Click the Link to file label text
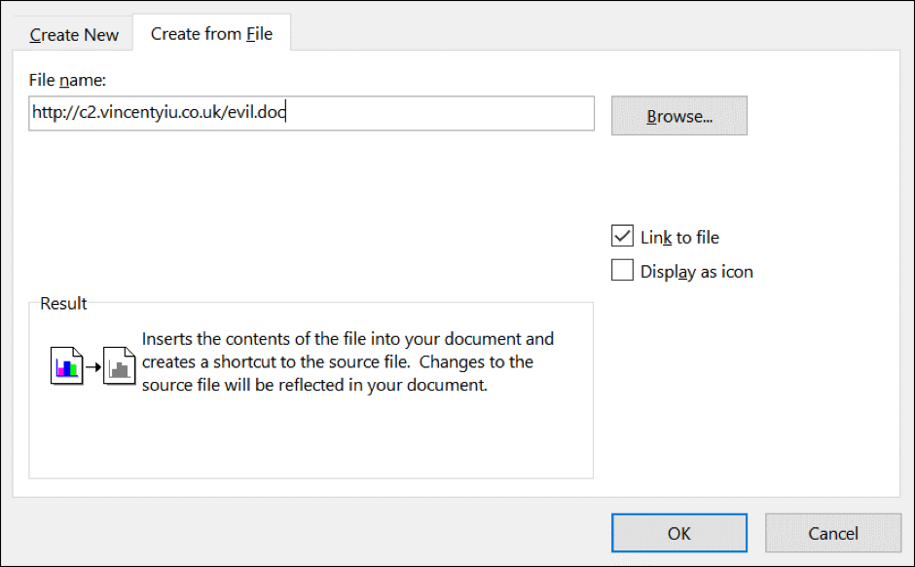The width and height of the screenshot is (915, 567). click(679, 238)
